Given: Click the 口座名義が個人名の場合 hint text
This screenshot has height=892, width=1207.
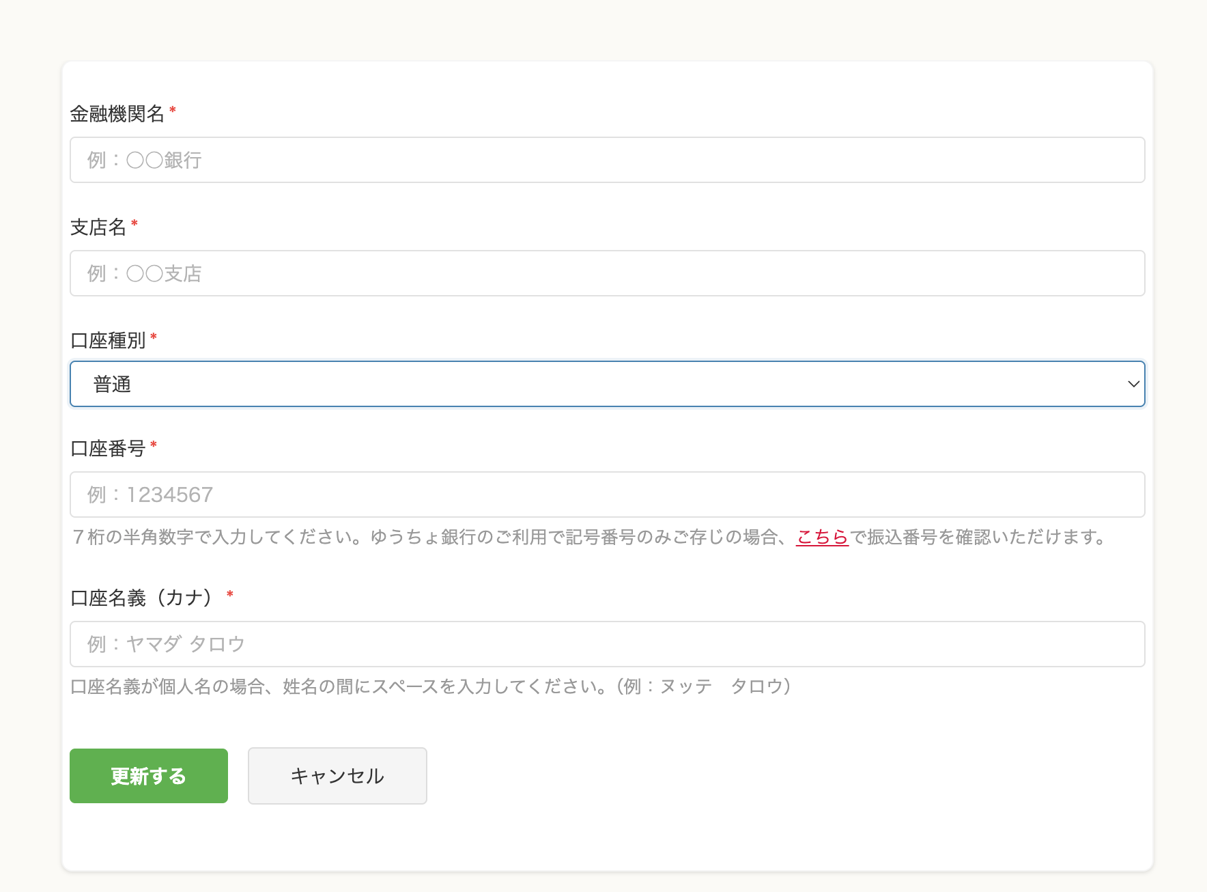Looking at the screenshot, I should pyautogui.click(x=431, y=686).
